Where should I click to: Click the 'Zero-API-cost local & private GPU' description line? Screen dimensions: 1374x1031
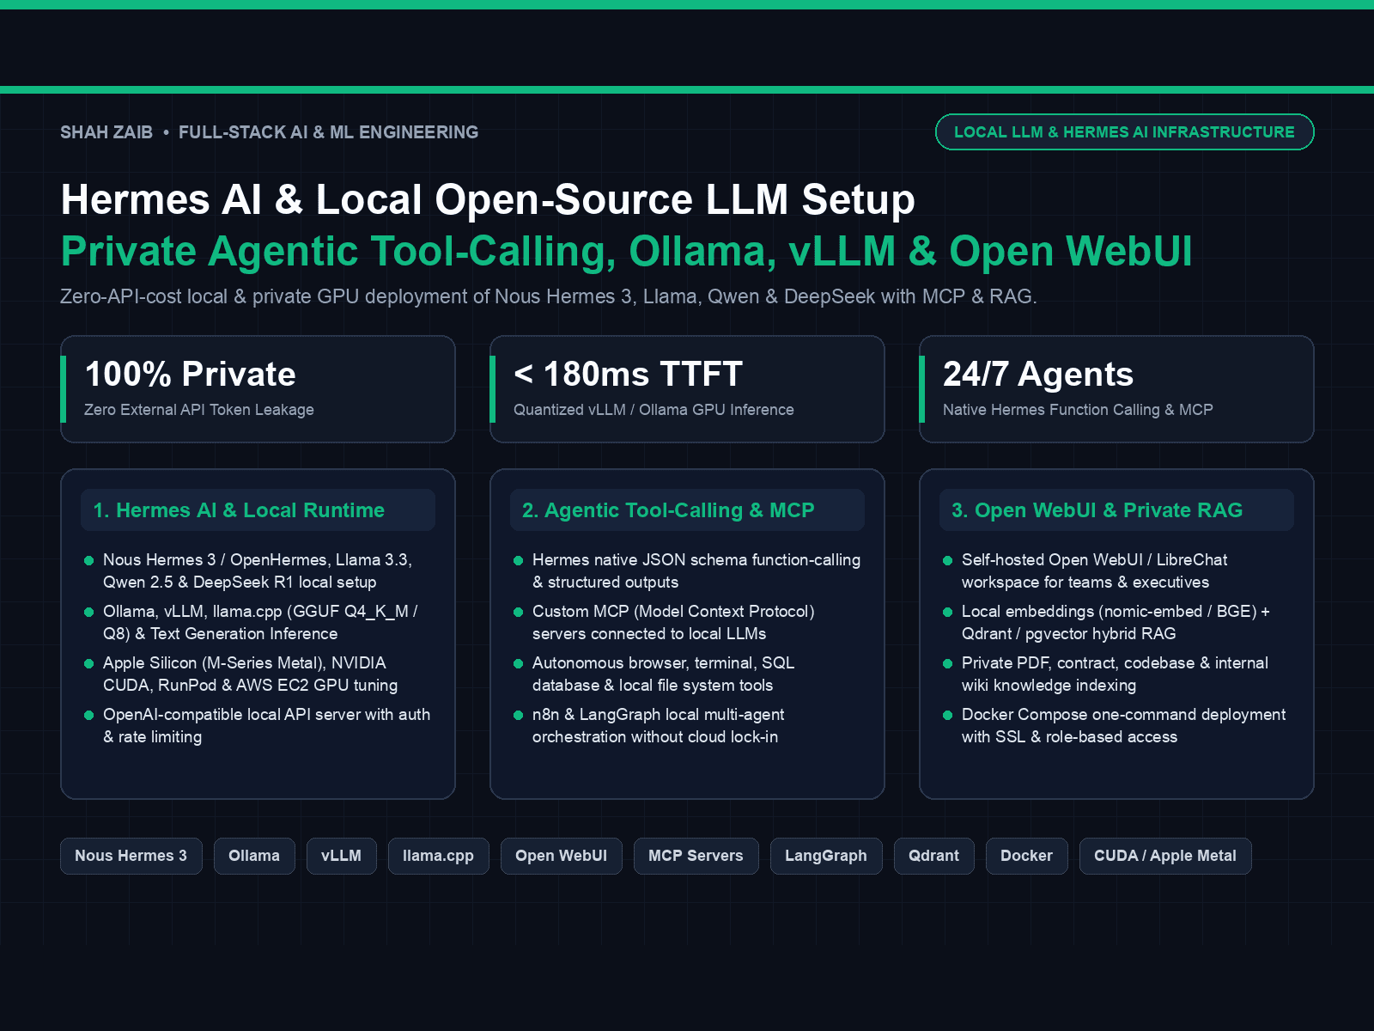tap(549, 296)
